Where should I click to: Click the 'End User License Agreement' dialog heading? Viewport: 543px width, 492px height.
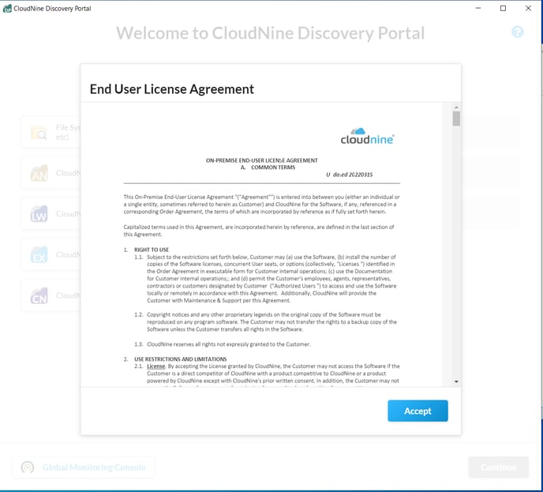[x=172, y=89]
